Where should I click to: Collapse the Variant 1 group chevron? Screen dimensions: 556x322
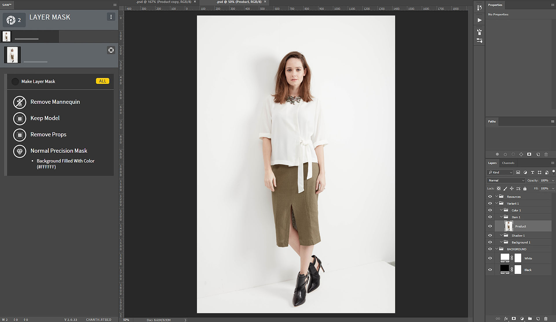(497, 203)
